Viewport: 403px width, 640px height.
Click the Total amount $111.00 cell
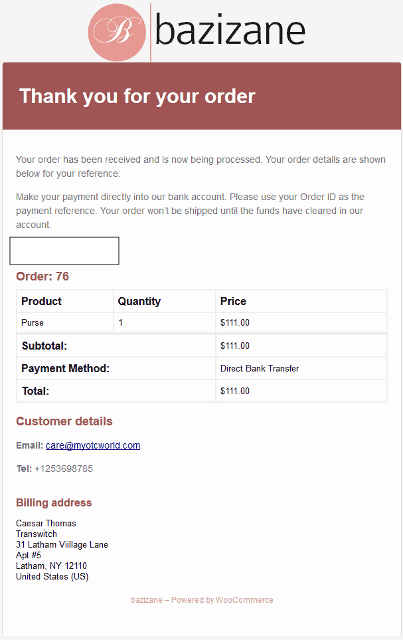(301, 391)
